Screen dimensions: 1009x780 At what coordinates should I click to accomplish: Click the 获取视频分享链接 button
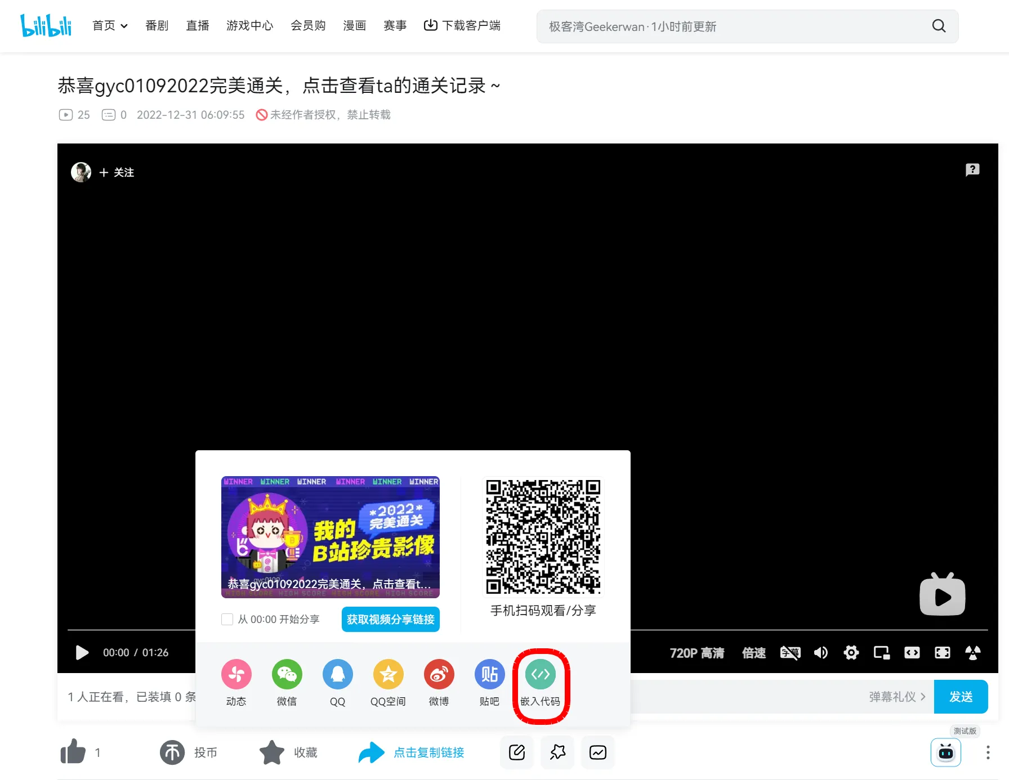coord(390,619)
